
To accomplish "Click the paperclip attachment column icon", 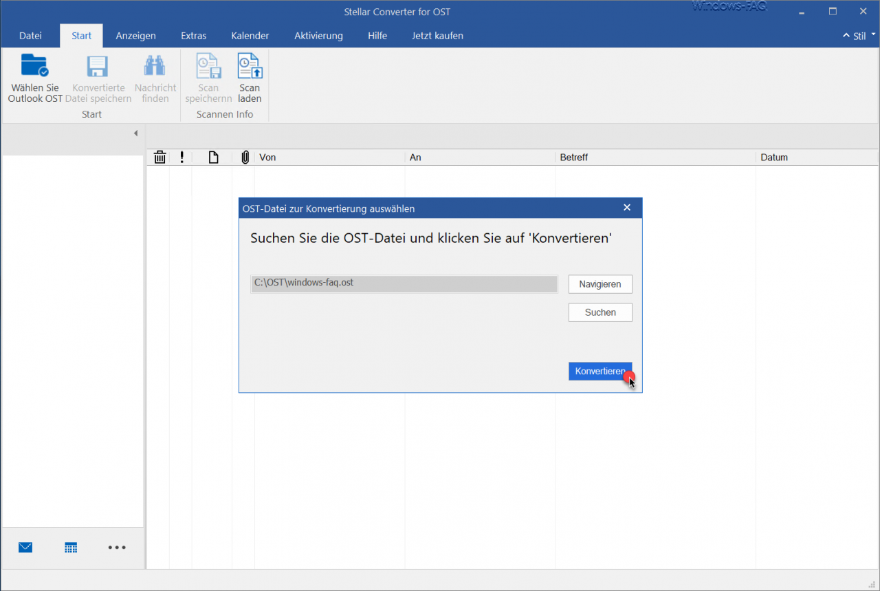I will (245, 158).
